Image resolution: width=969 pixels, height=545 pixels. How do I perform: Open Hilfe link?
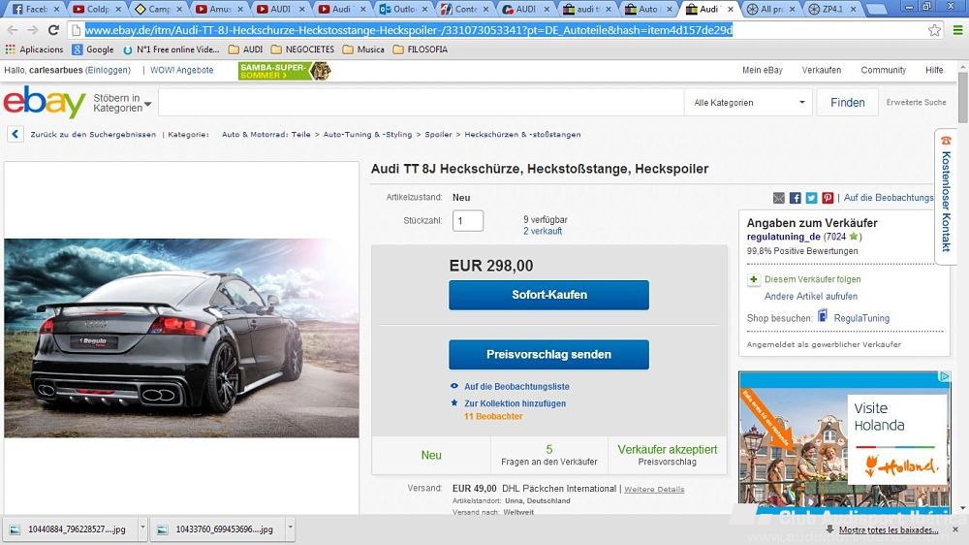click(x=934, y=70)
